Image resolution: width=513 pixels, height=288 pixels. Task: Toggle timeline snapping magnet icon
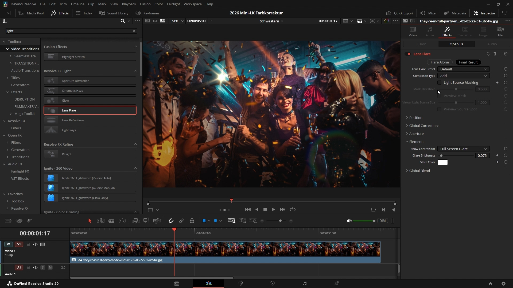tap(171, 221)
